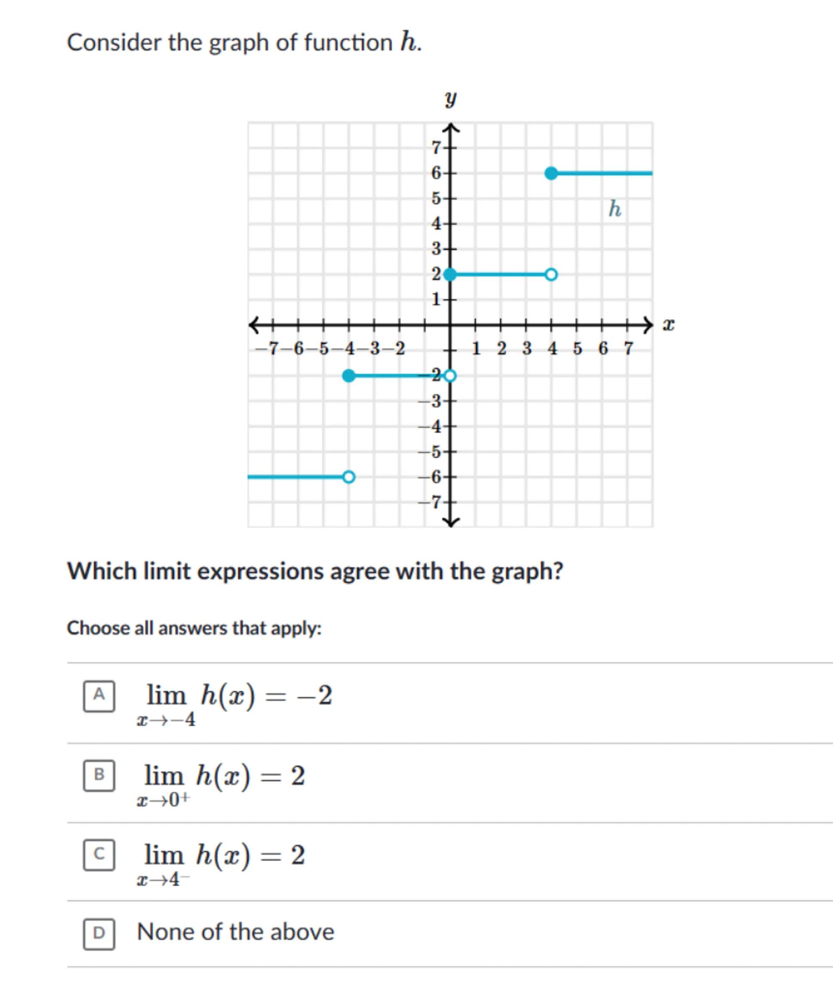Click the open circle at point (0, -2)
The width and height of the screenshot is (833, 990).
pos(450,376)
